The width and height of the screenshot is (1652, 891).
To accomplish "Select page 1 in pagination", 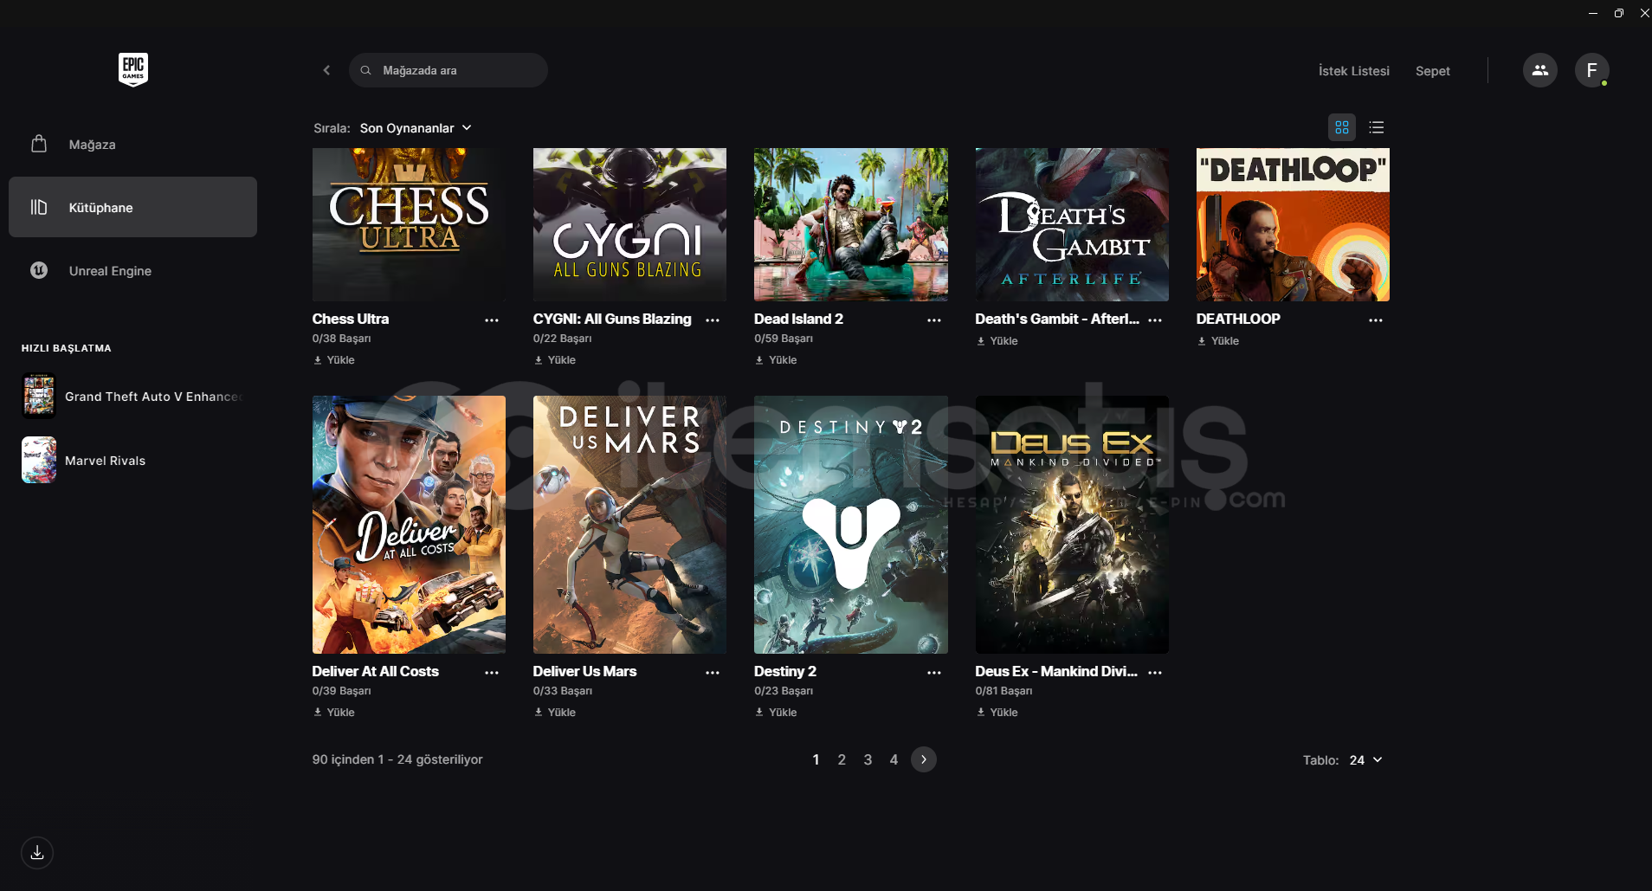I will coord(816,759).
